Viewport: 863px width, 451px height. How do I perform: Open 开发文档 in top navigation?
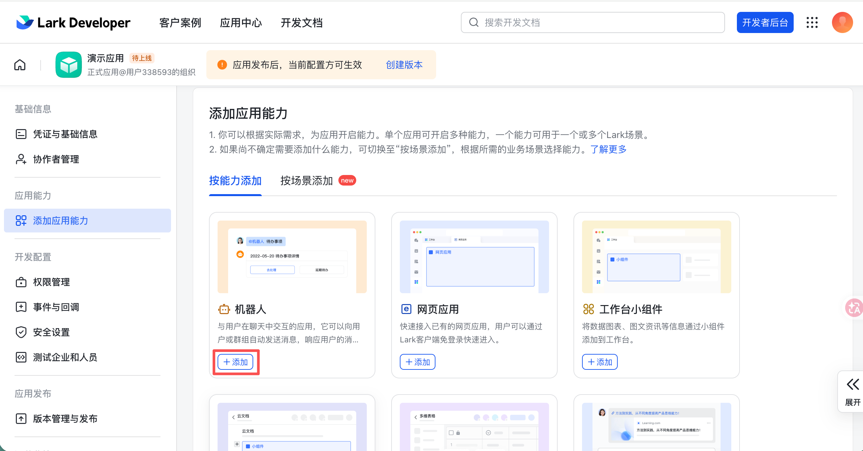tap(301, 22)
